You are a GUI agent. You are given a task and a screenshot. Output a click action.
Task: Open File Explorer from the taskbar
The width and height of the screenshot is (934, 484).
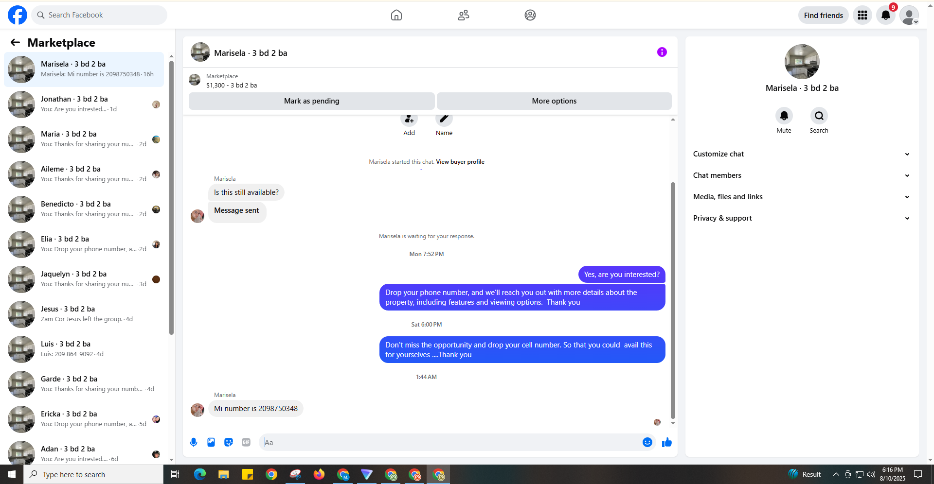tap(223, 474)
